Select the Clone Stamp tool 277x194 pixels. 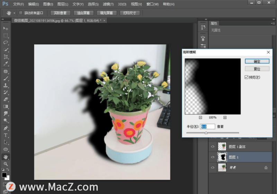point(6,85)
